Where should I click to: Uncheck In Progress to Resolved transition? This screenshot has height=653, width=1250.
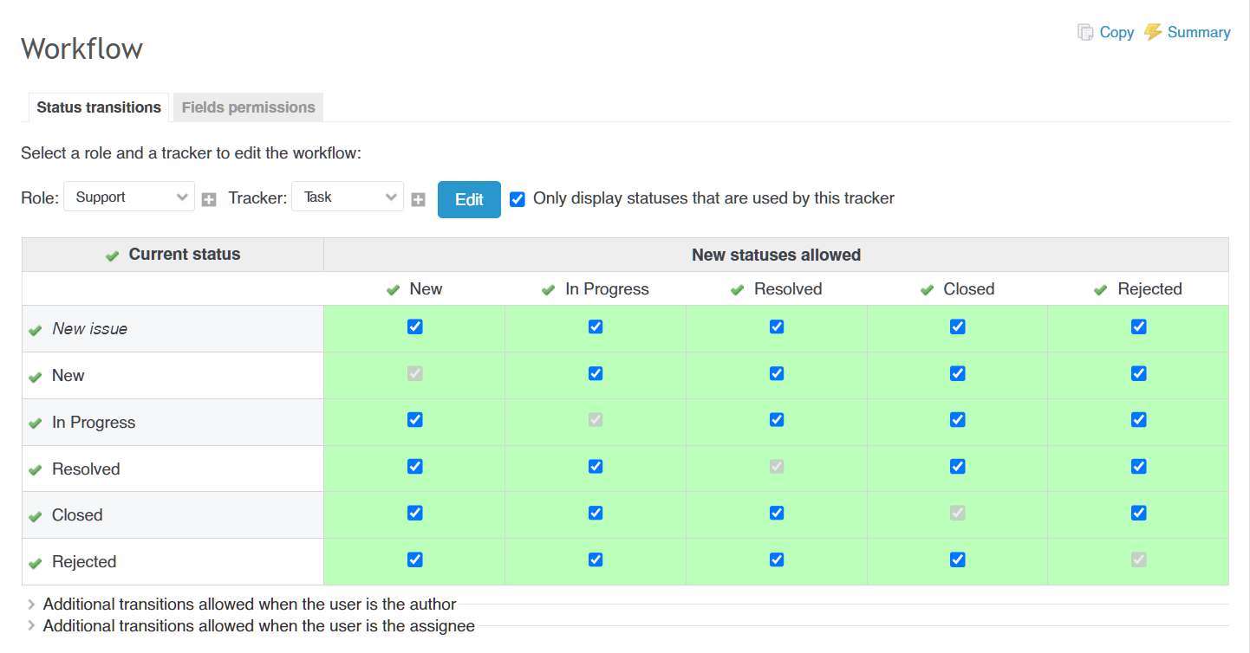tap(777, 420)
